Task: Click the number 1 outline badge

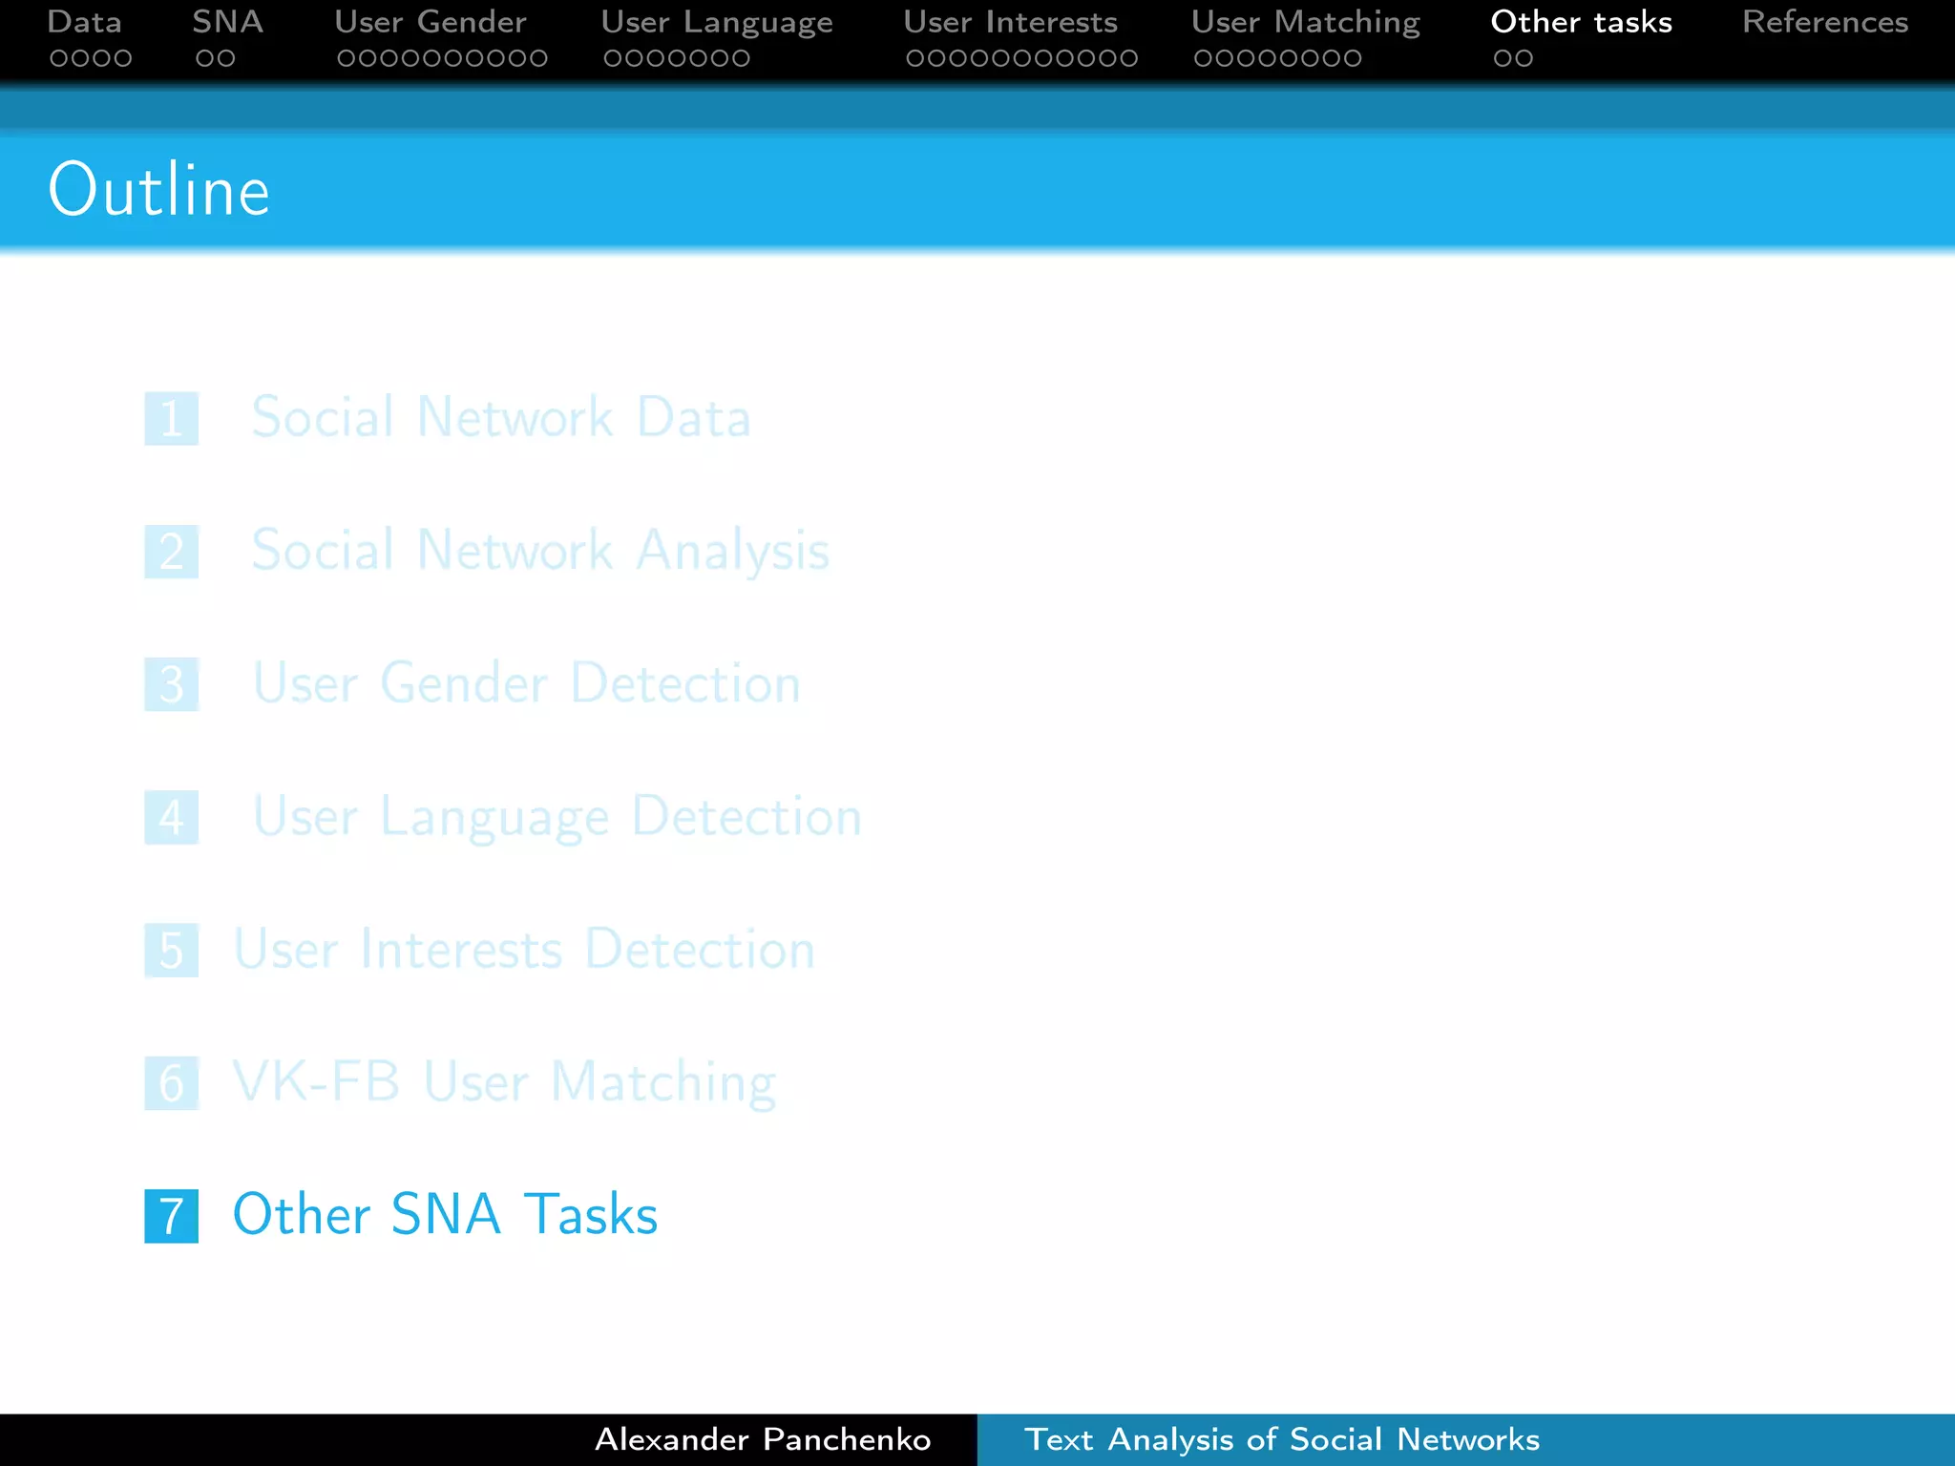Action: pos(172,418)
